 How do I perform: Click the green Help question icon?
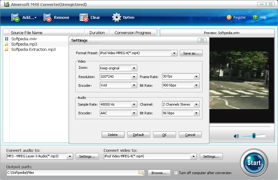pos(255,17)
